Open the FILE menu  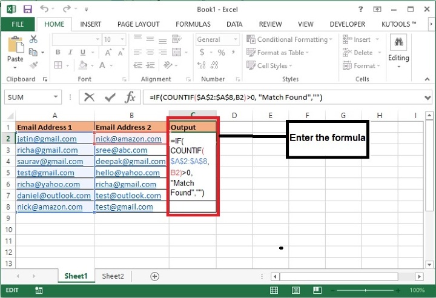pos(18,24)
